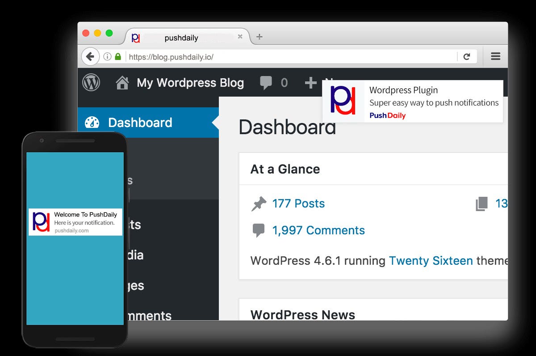Click the + New icon in the admin bar
This screenshot has height=356, width=536.
pyautogui.click(x=311, y=83)
